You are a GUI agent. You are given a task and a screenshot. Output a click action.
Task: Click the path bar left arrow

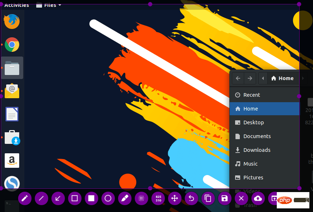tap(263, 78)
